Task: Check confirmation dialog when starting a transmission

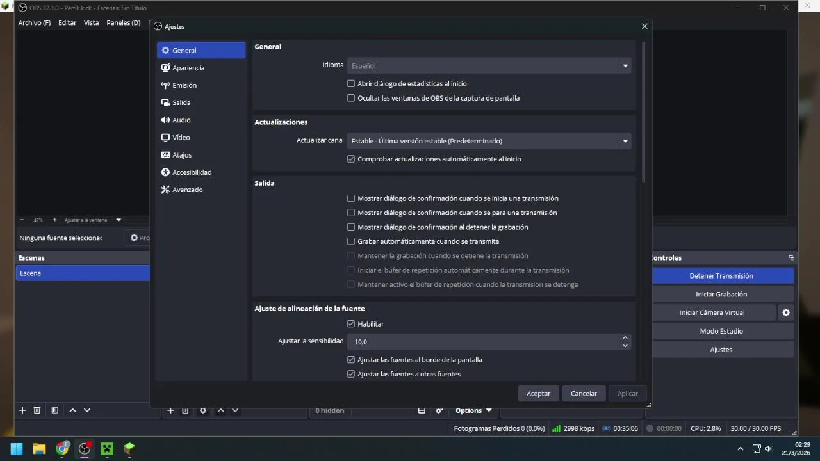Action: tap(351, 198)
